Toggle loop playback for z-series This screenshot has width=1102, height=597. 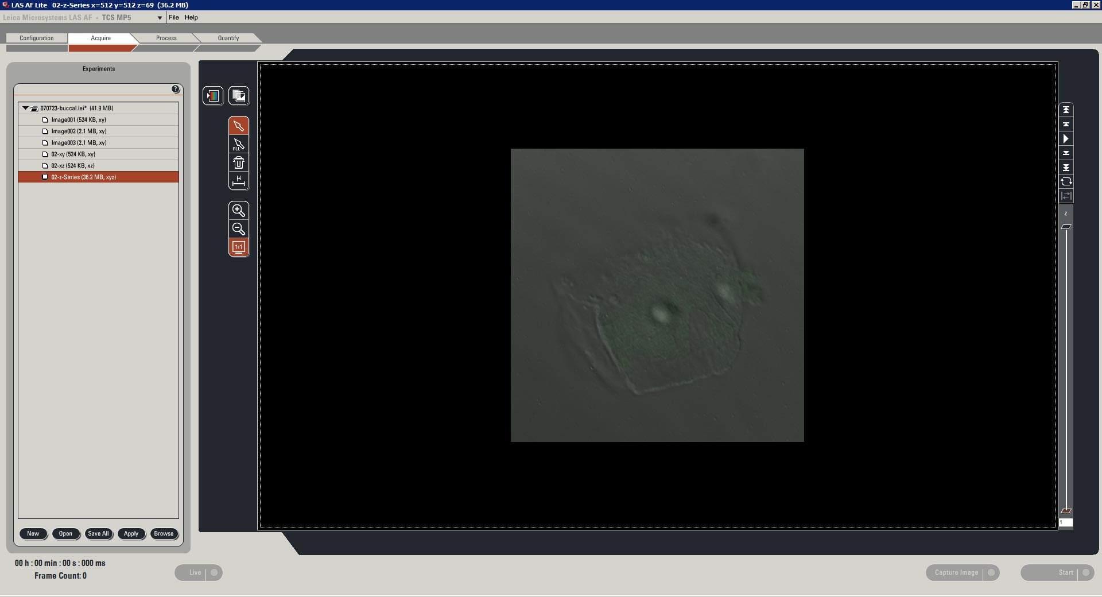(x=1066, y=181)
